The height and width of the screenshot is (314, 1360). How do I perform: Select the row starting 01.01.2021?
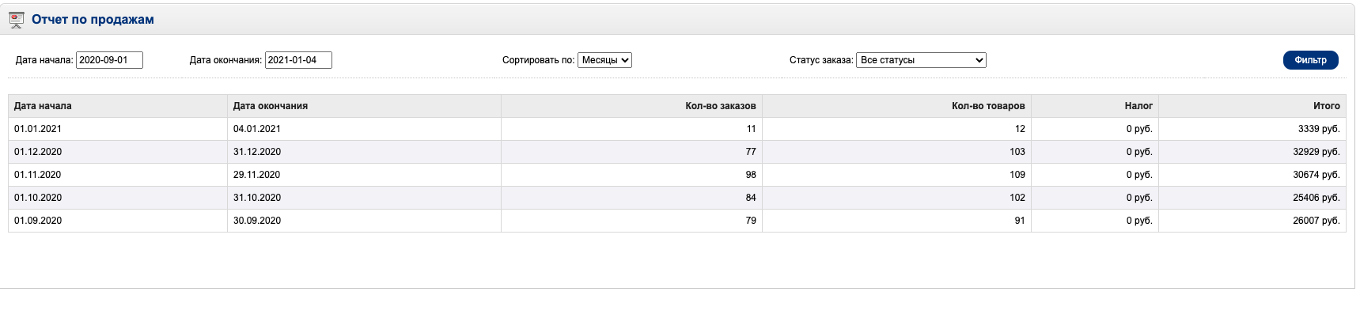point(677,129)
